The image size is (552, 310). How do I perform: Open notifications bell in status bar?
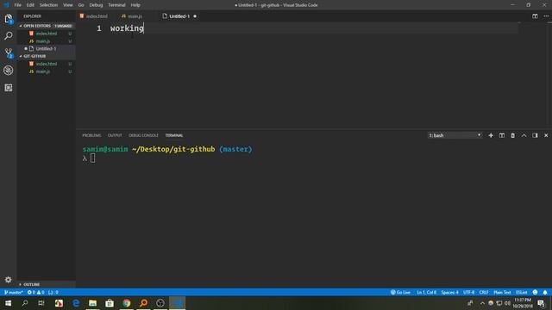click(545, 293)
